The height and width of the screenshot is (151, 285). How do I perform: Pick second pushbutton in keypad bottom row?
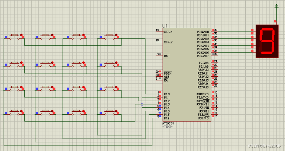(x=45, y=113)
